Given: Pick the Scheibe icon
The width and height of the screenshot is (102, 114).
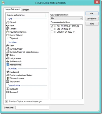Looking at the screenshot, I should 8,29.
